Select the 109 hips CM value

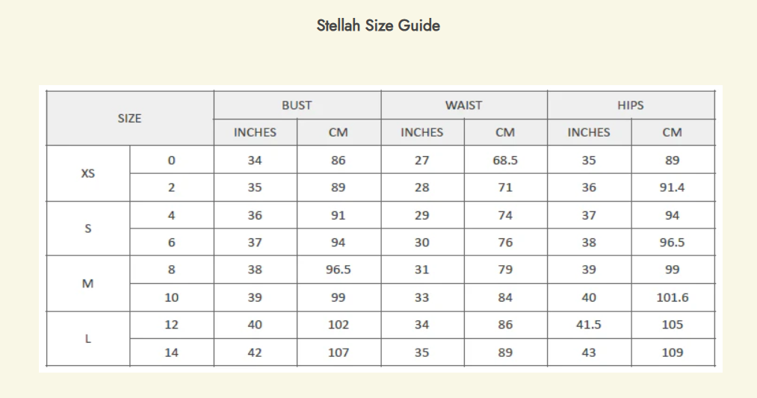coord(672,352)
